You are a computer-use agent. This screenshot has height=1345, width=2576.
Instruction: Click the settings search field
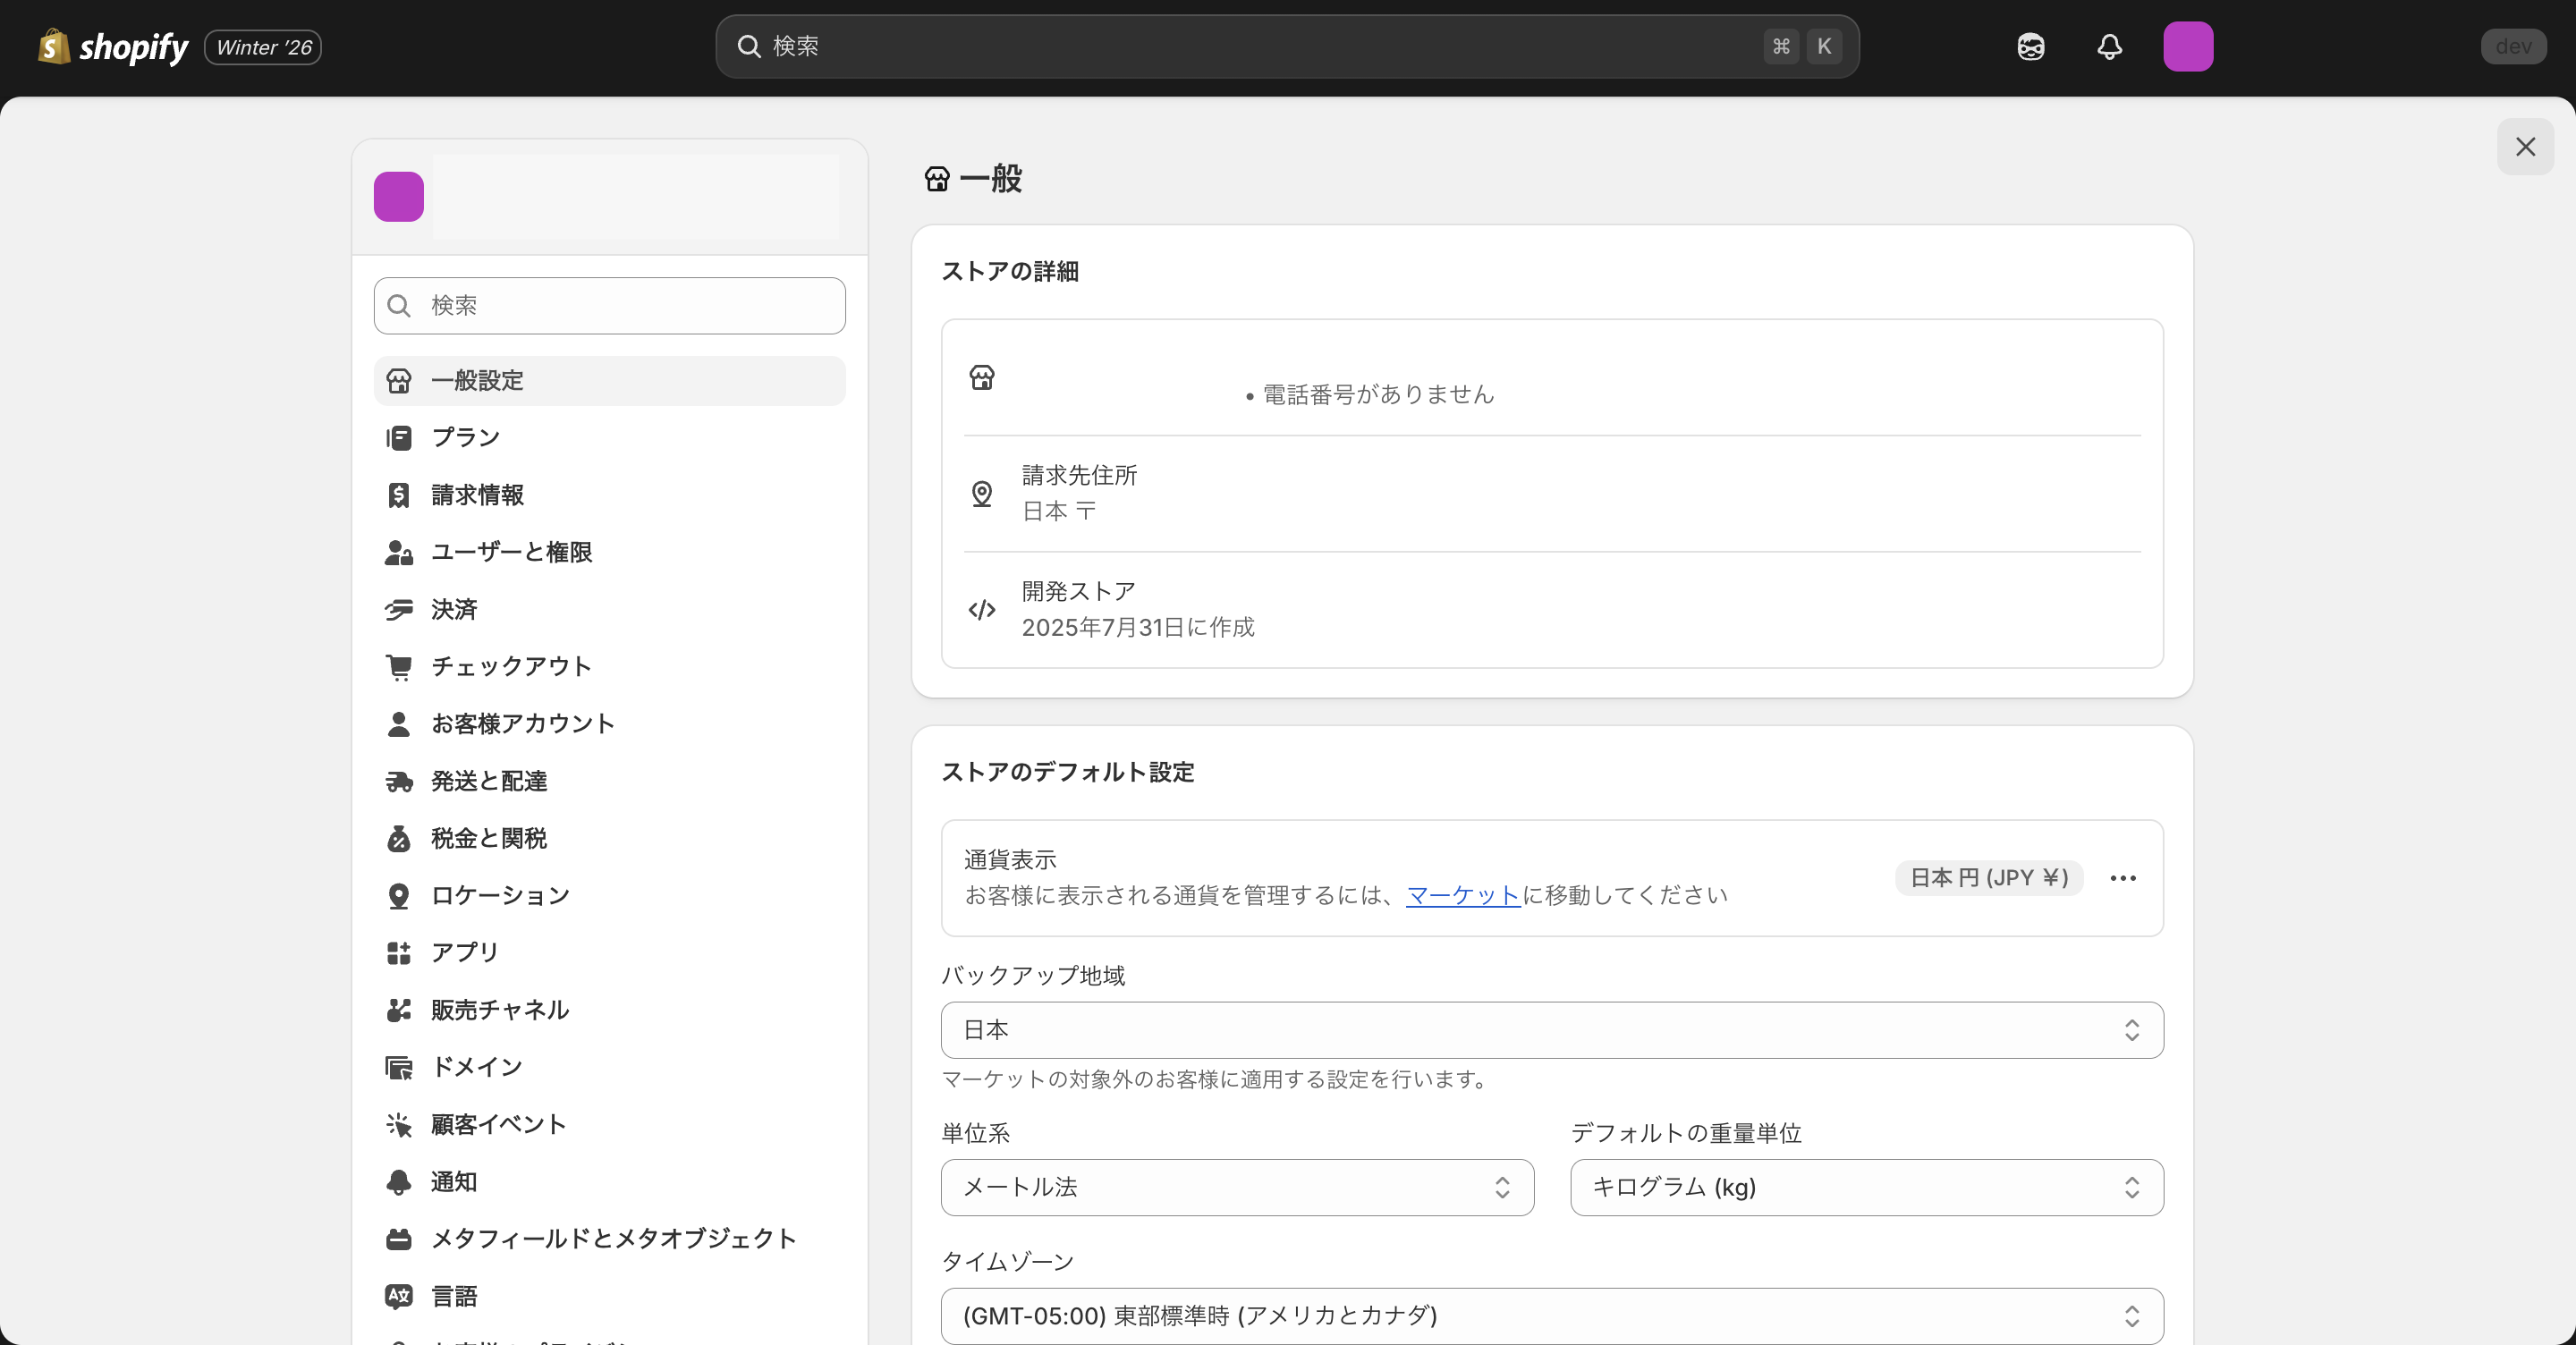coord(609,305)
